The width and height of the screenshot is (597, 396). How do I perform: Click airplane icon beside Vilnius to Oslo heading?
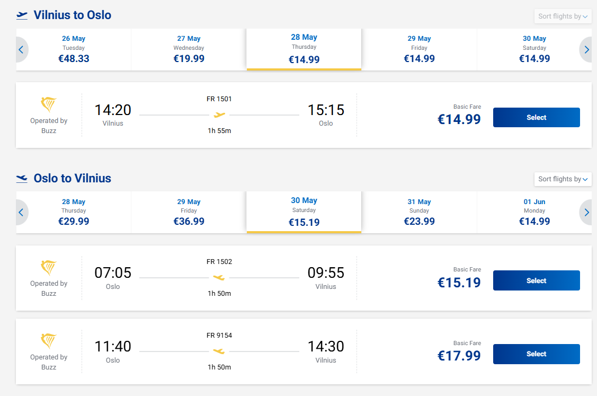22,15
